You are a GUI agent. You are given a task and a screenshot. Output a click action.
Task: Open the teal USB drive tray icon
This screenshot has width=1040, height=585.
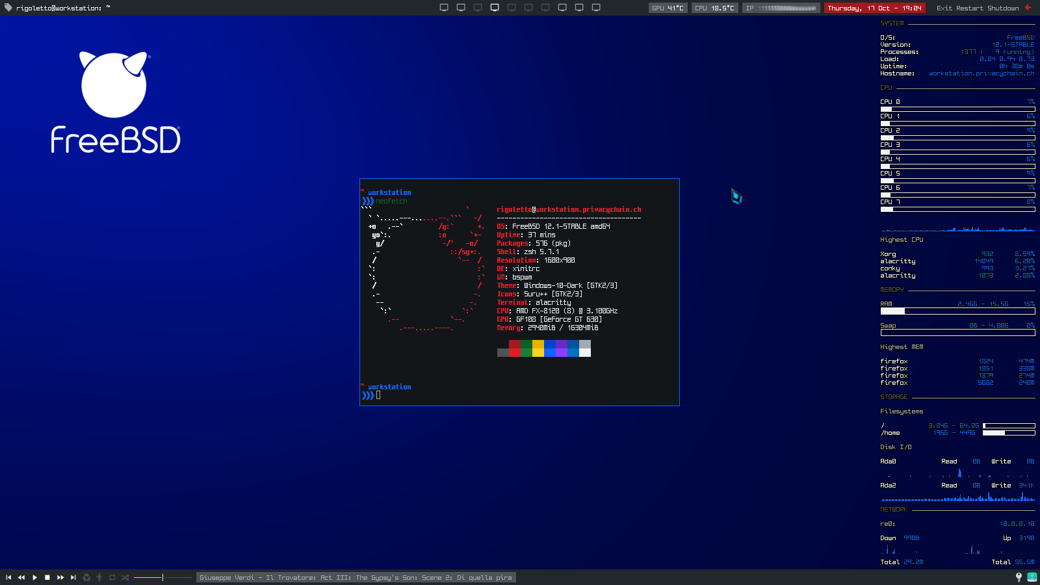point(1032,577)
